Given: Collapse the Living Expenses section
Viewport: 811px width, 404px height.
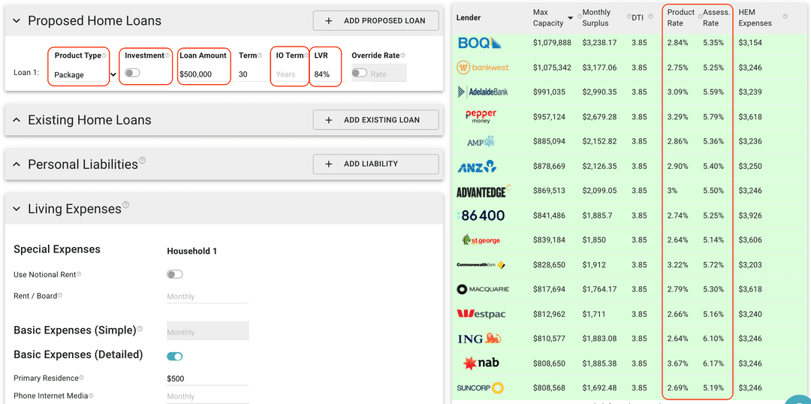Looking at the screenshot, I should point(16,209).
